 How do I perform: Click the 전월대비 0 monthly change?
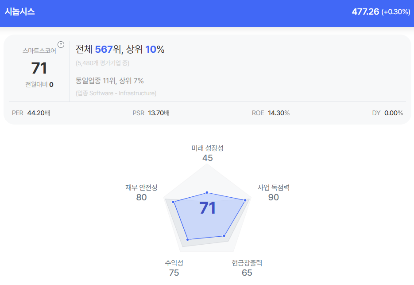(x=39, y=84)
